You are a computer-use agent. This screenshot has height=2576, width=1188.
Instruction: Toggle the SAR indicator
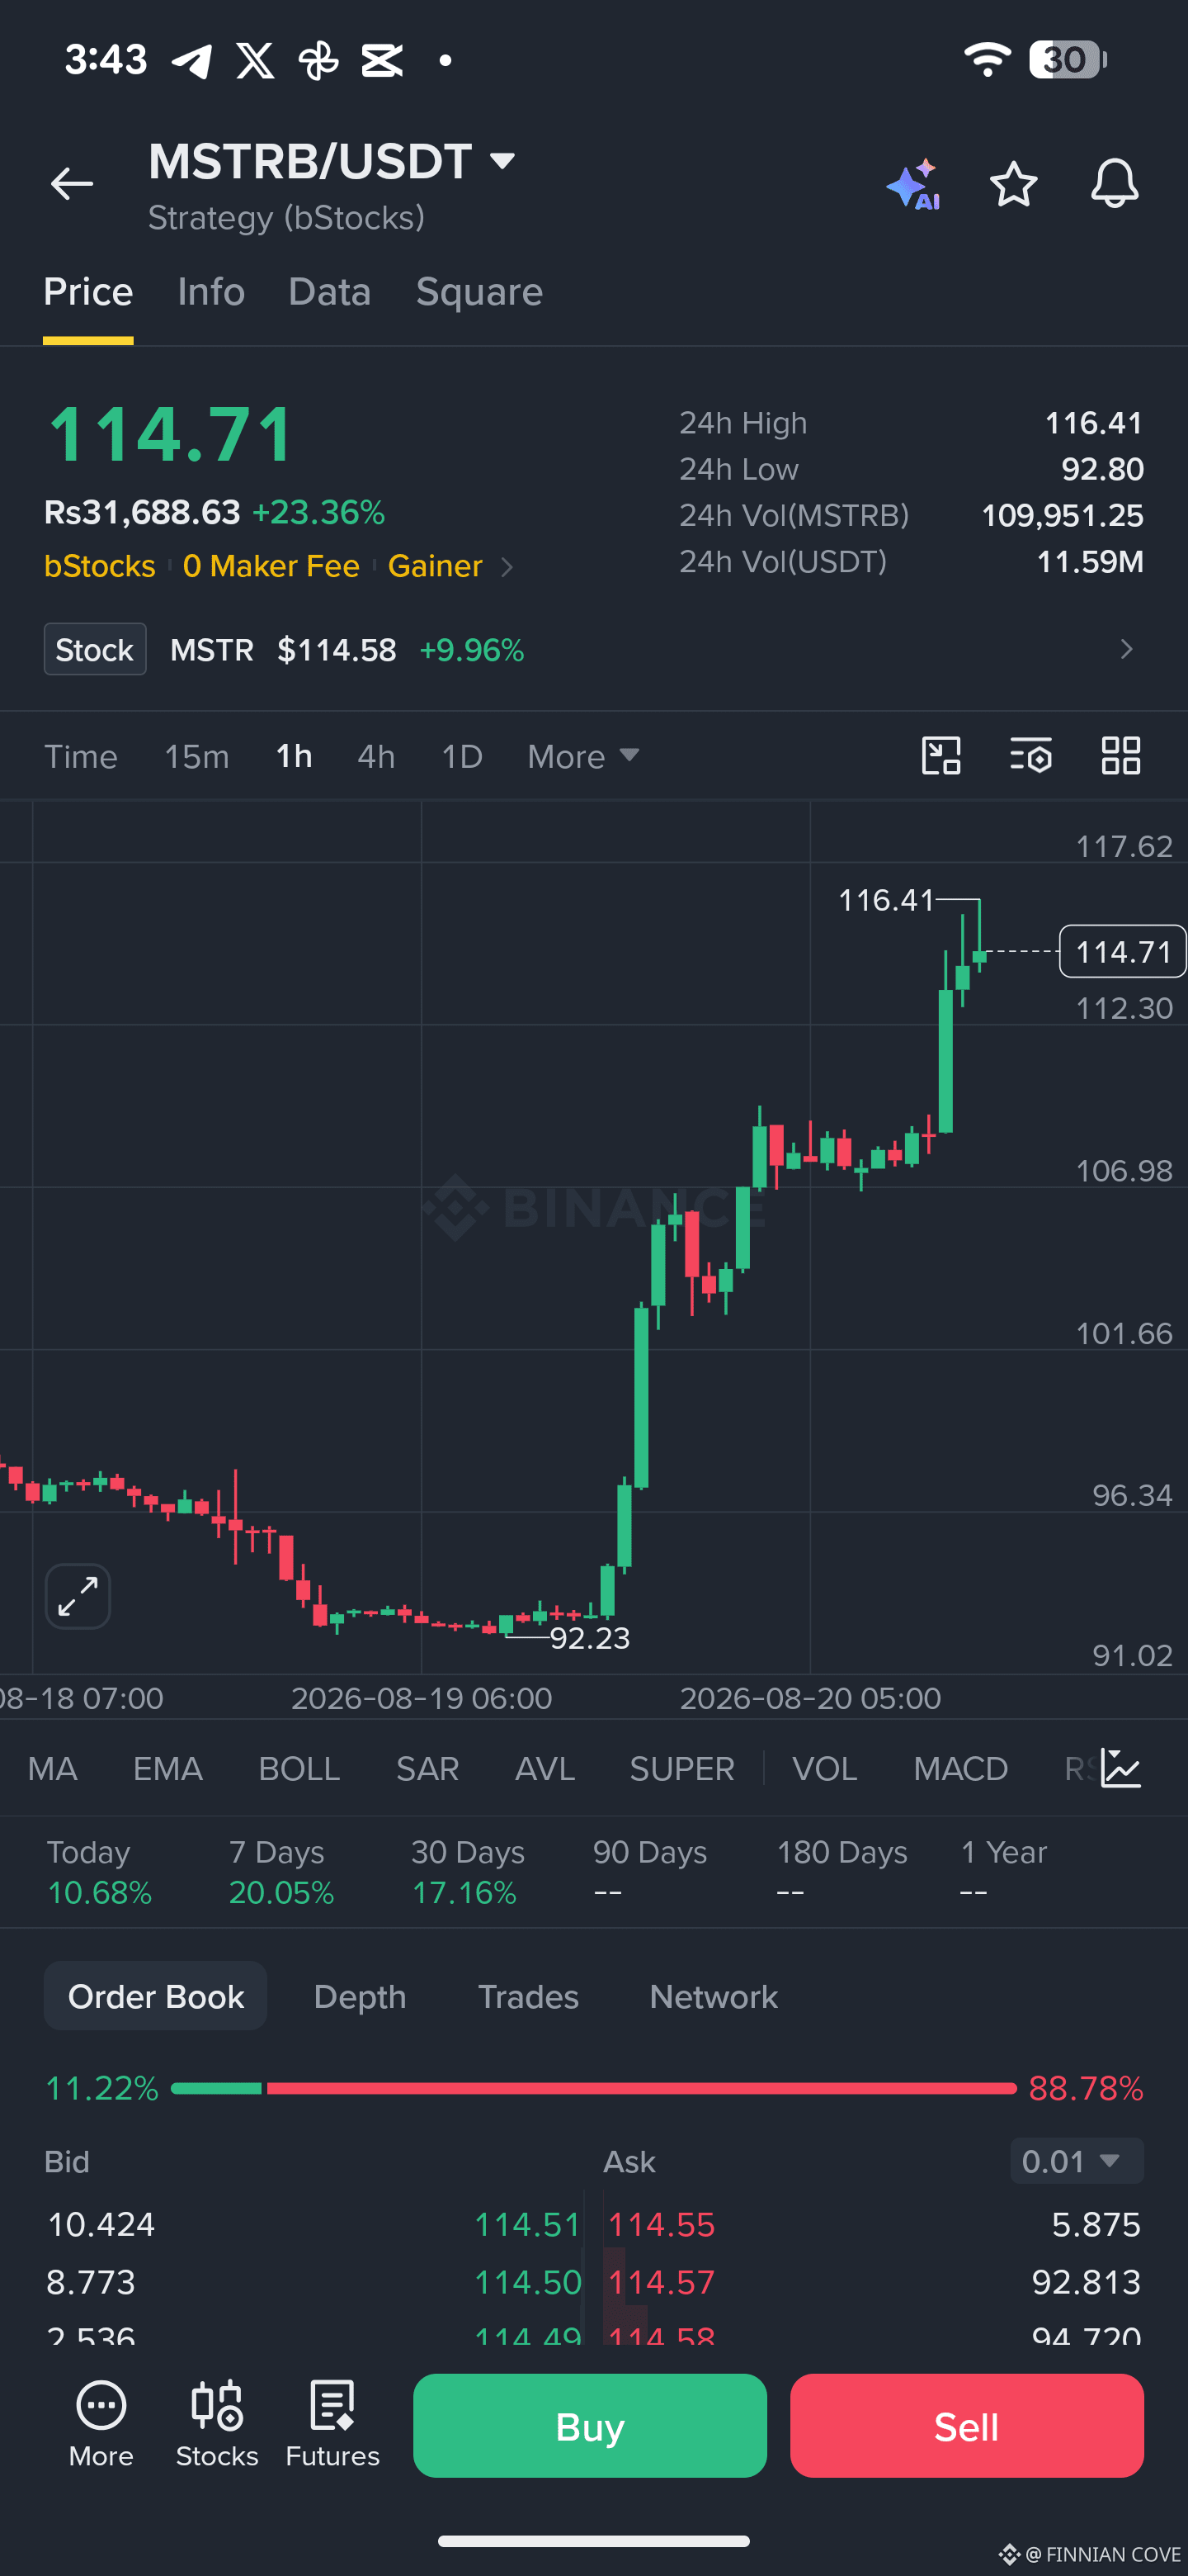click(427, 1769)
